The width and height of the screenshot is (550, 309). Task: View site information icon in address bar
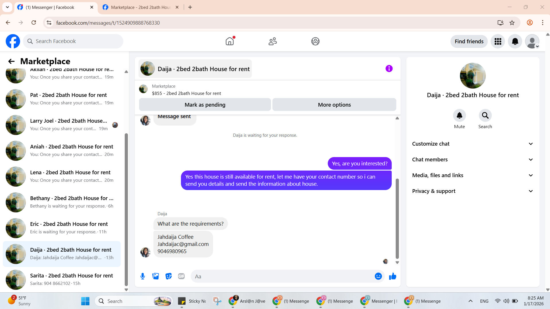[49, 23]
